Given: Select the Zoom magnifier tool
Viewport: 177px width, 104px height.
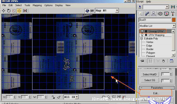Looking at the screenshot, I should click(x=108, y=97).
